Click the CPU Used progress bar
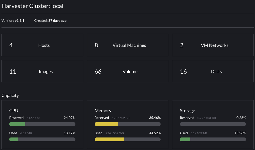255x150 pixels. [x=42, y=139]
